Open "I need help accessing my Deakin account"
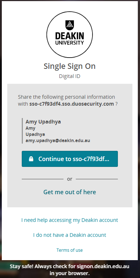140x278 pixels. (70, 220)
